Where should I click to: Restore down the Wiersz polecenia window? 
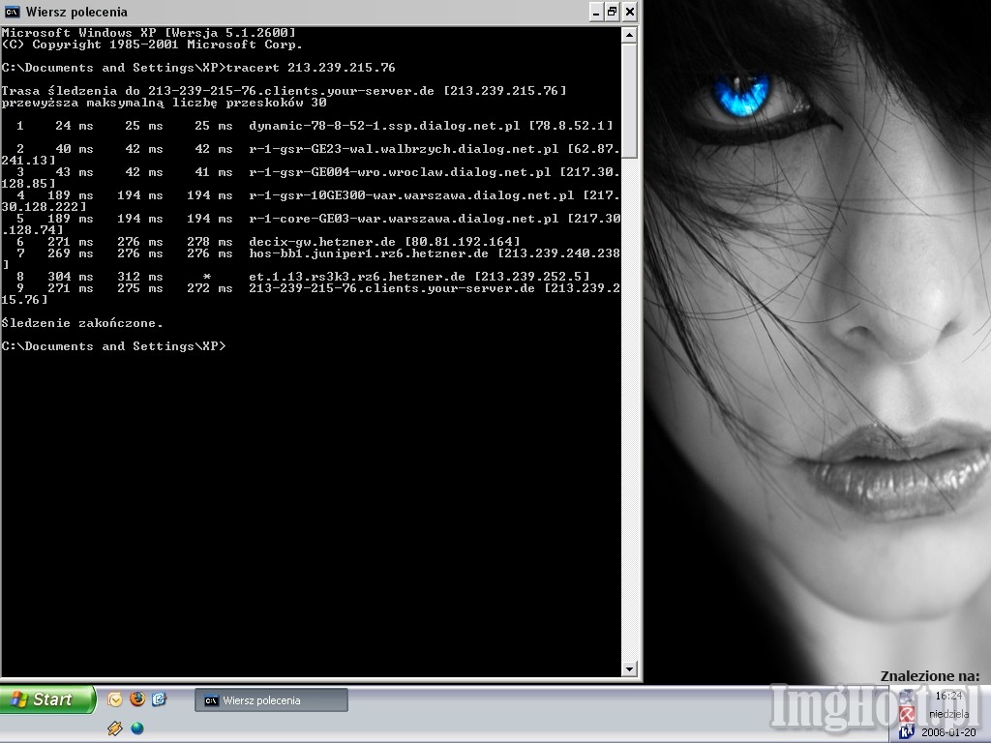tap(613, 12)
